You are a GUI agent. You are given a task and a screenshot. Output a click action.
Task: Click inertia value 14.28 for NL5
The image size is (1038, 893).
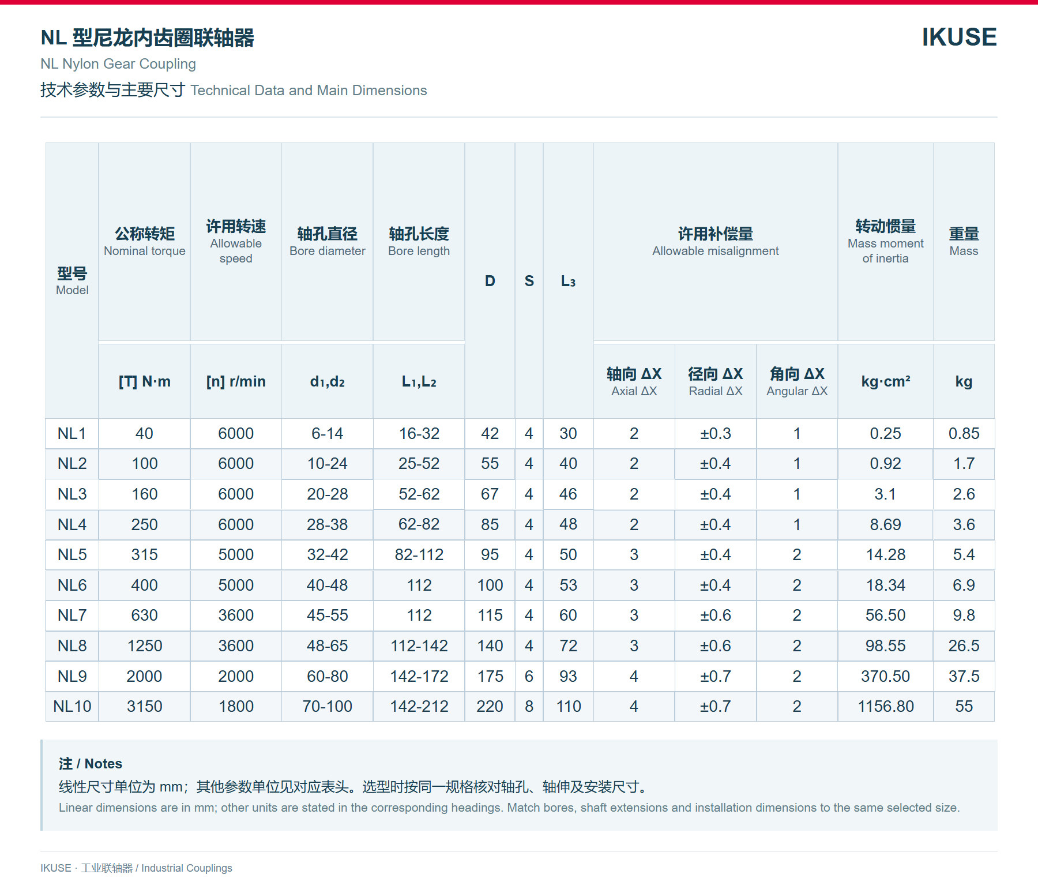(886, 554)
